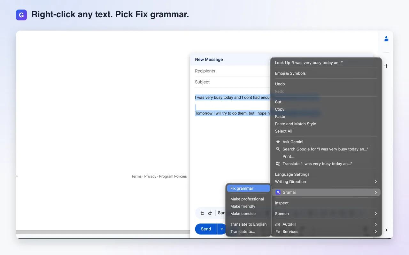Expand the Services submenu arrow
409x255 pixels.
pyautogui.click(x=376, y=232)
